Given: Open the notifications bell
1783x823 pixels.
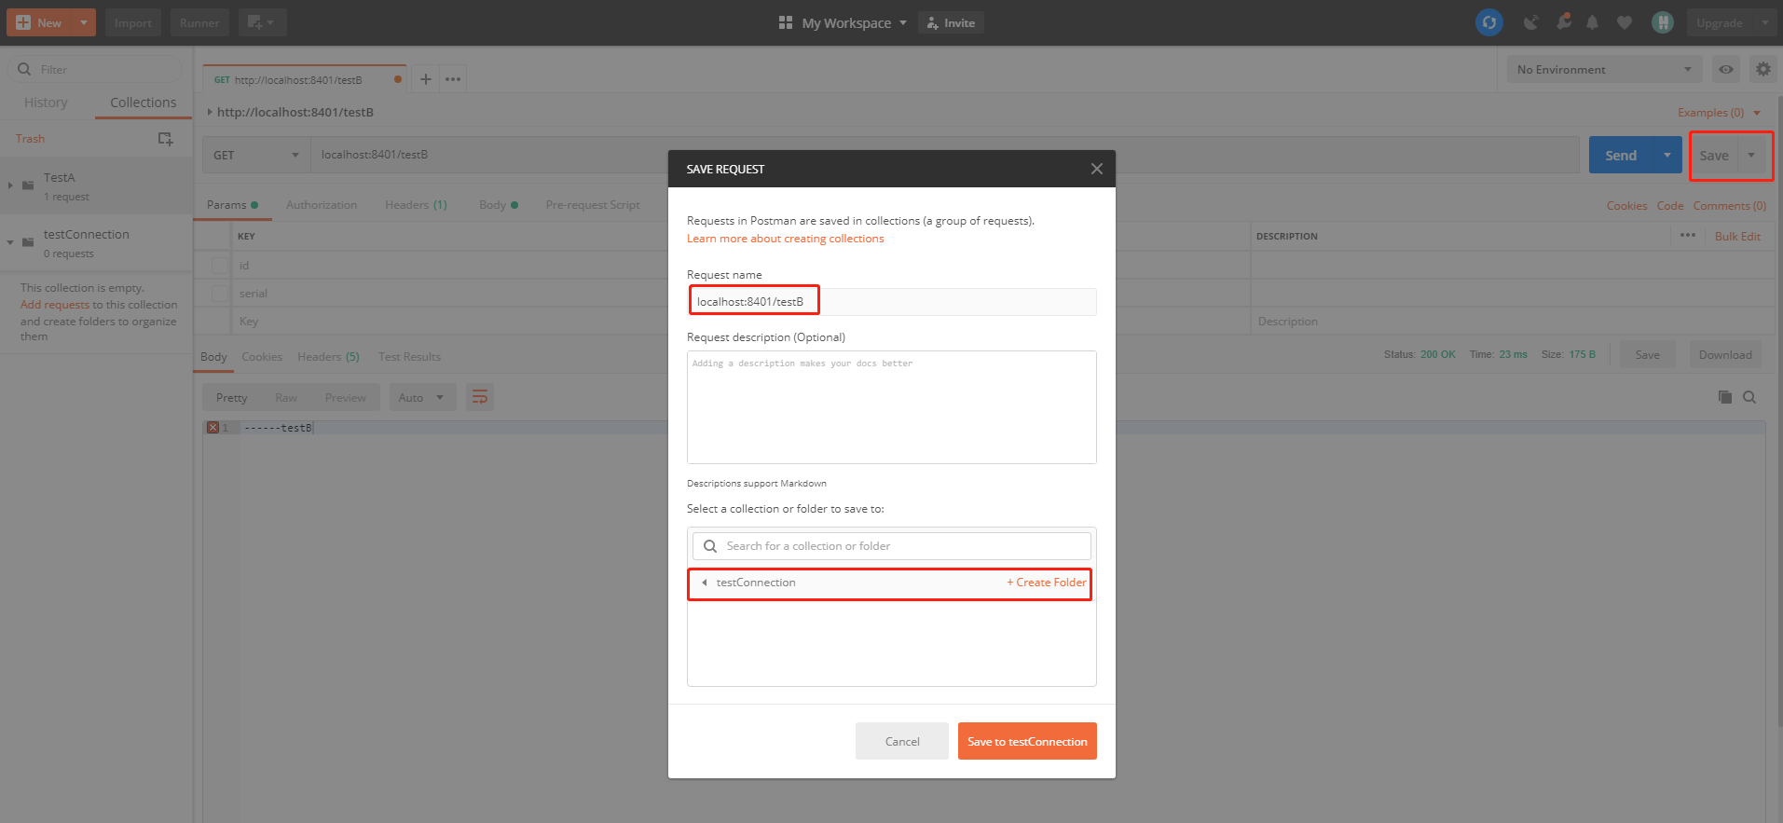Looking at the screenshot, I should pyautogui.click(x=1592, y=22).
